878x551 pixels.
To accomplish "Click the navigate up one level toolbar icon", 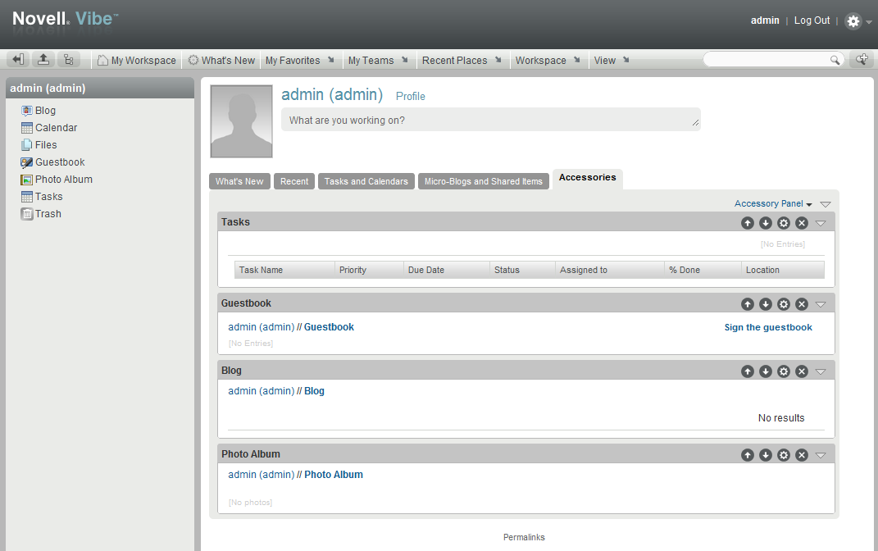I will tap(43, 59).
